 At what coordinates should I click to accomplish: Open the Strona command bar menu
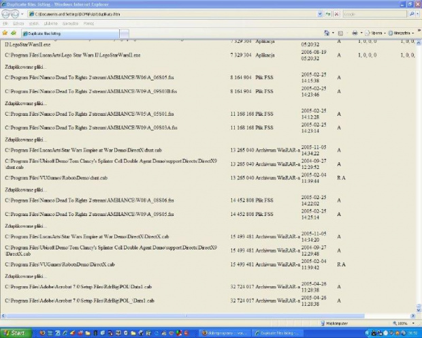[x=375, y=33]
